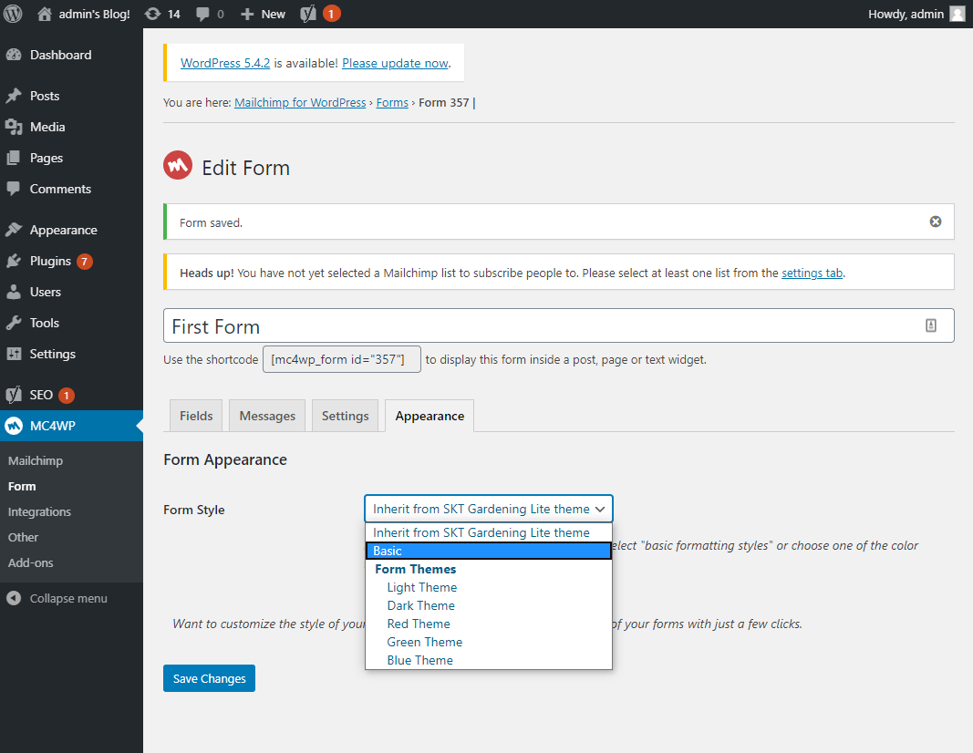Click the SEO Yoast icon in sidebar

[x=14, y=395]
